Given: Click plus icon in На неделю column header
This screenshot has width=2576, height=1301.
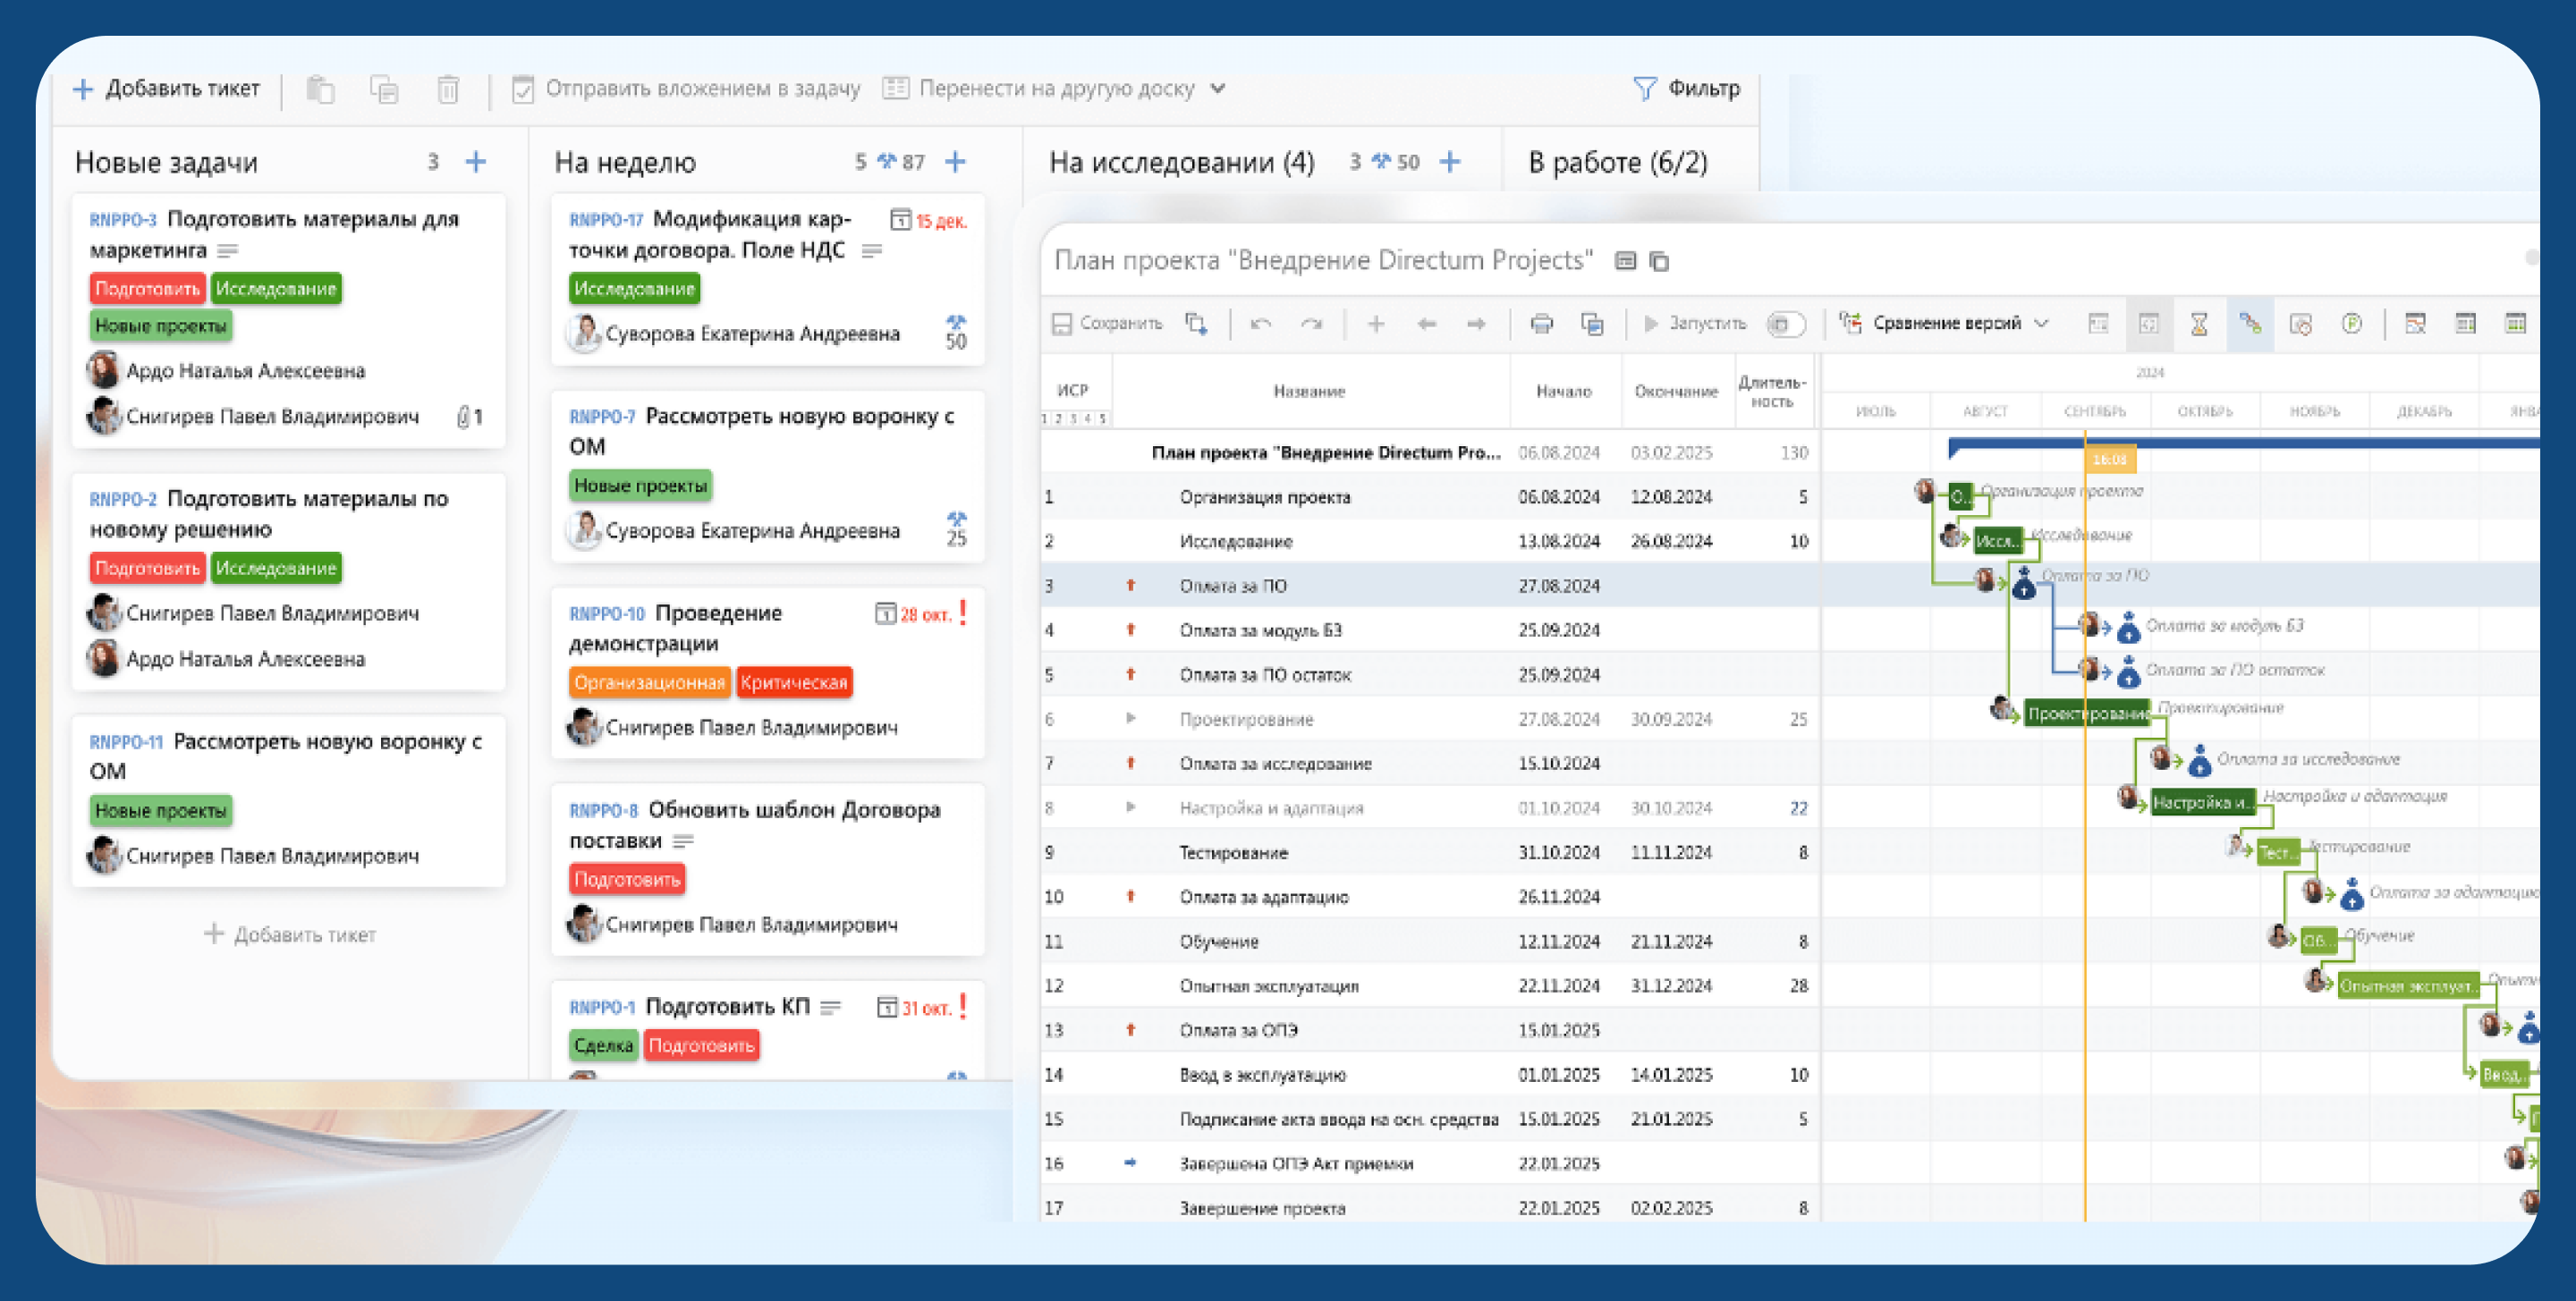Looking at the screenshot, I should (x=955, y=162).
